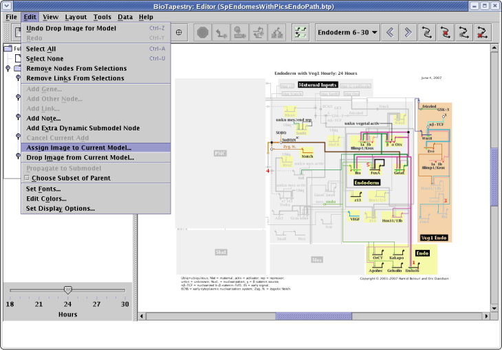Select Assign Image to Current Model

[x=78, y=148]
